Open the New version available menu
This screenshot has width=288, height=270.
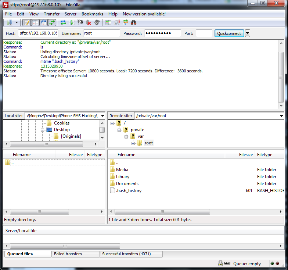pyautogui.click(x=144, y=14)
